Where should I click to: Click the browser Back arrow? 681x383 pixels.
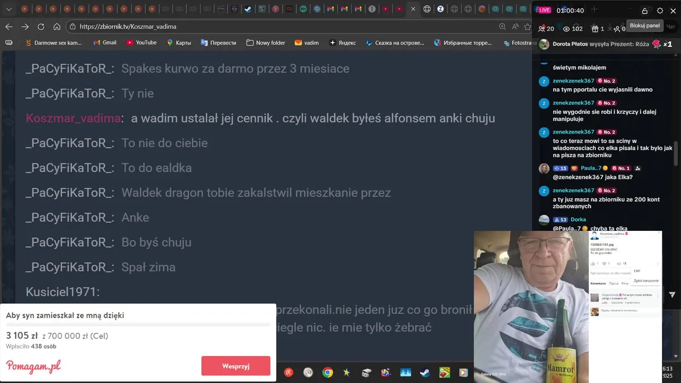9,27
